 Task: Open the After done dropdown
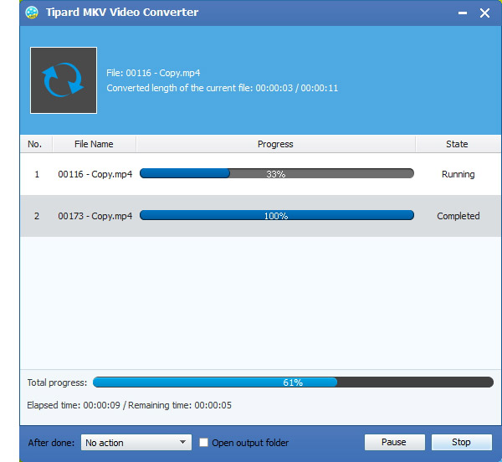tap(136, 443)
